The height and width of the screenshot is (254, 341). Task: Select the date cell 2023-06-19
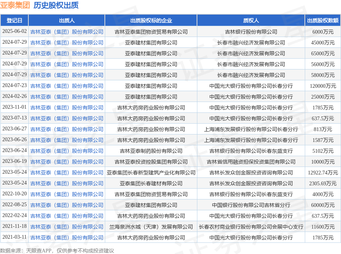coord(14,161)
